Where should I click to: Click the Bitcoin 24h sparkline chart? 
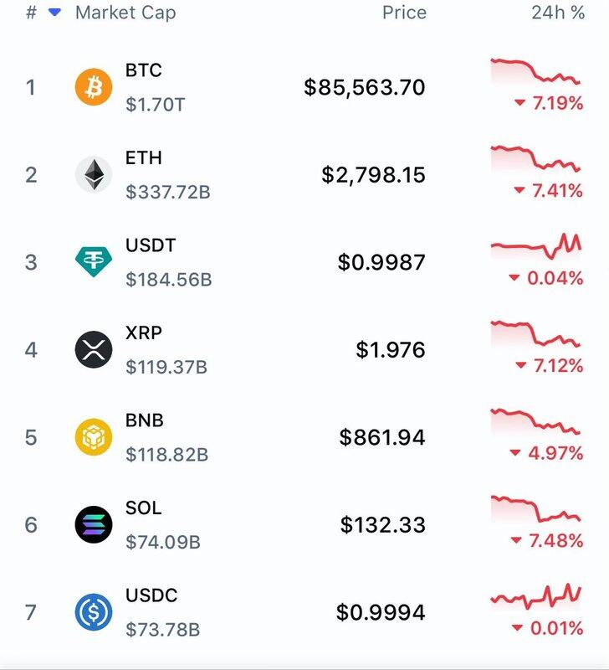pyautogui.click(x=535, y=71)
